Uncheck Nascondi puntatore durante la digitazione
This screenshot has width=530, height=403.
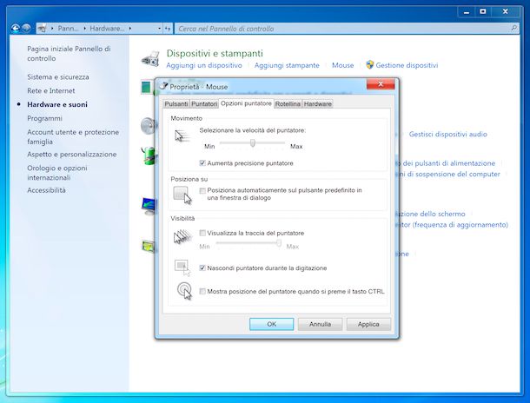pos(202,268)
